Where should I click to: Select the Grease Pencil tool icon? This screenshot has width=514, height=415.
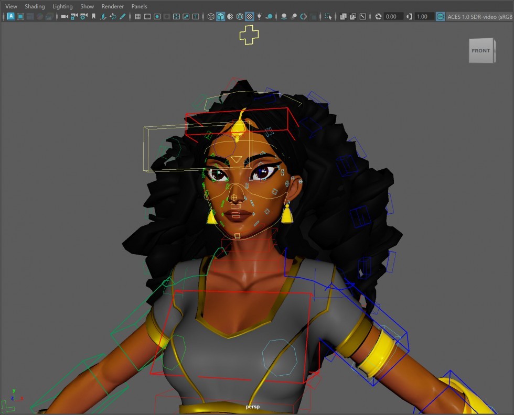click(123, 16)
